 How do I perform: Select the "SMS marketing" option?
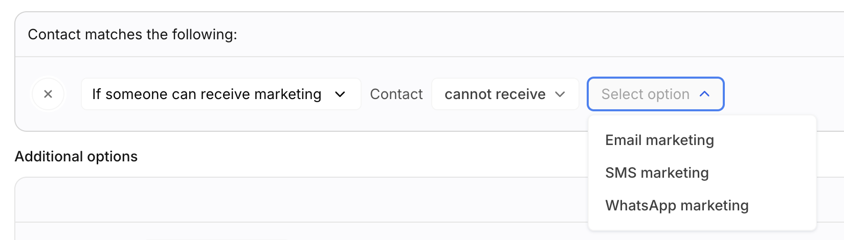tap(657, 173)
